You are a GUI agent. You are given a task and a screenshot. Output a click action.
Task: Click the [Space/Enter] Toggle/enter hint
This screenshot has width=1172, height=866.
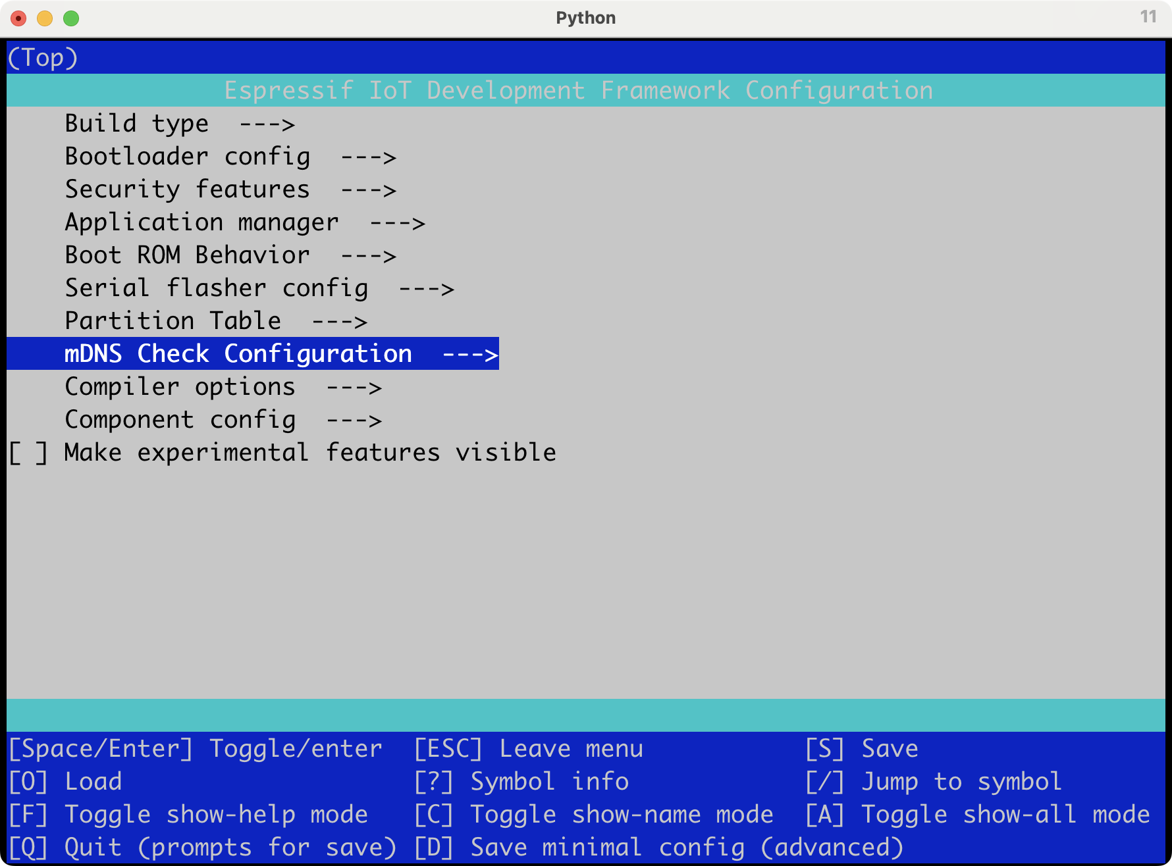point(196,749)
